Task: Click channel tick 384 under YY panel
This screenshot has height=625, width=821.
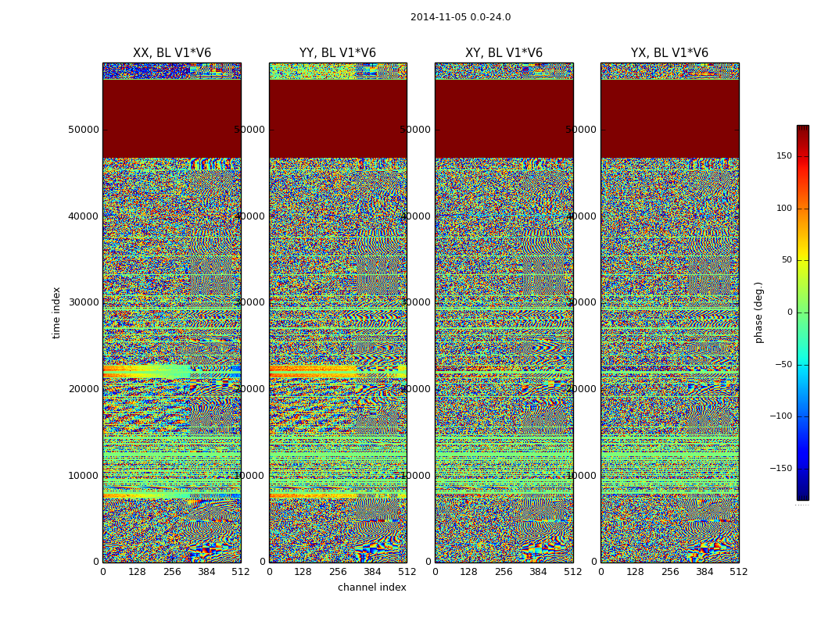Action: click(372, 572)
